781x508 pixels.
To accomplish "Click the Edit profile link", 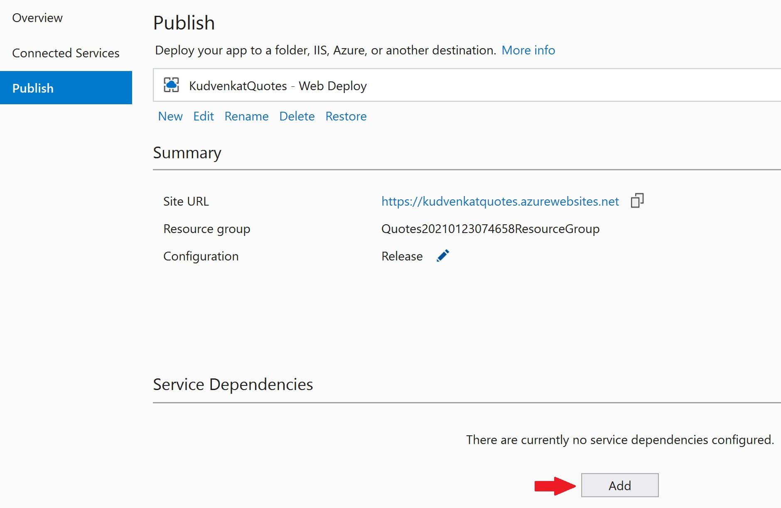I will (204, 116).
